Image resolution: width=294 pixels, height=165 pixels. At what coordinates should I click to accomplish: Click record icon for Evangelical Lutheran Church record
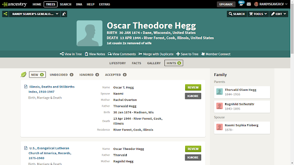tap(26, 148)
